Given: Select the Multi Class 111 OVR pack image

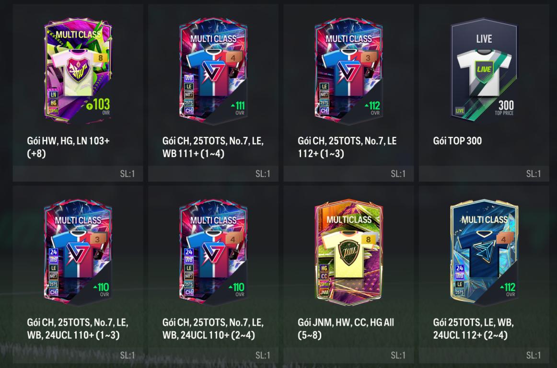Looking at the screenshot, I should coord(213,71).
